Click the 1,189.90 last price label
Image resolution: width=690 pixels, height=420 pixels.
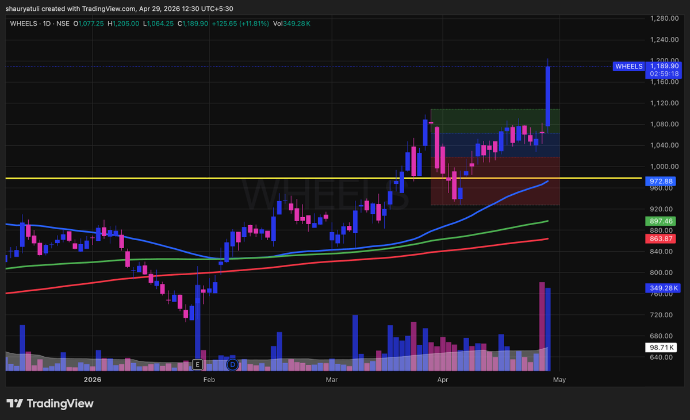point(663,67)
